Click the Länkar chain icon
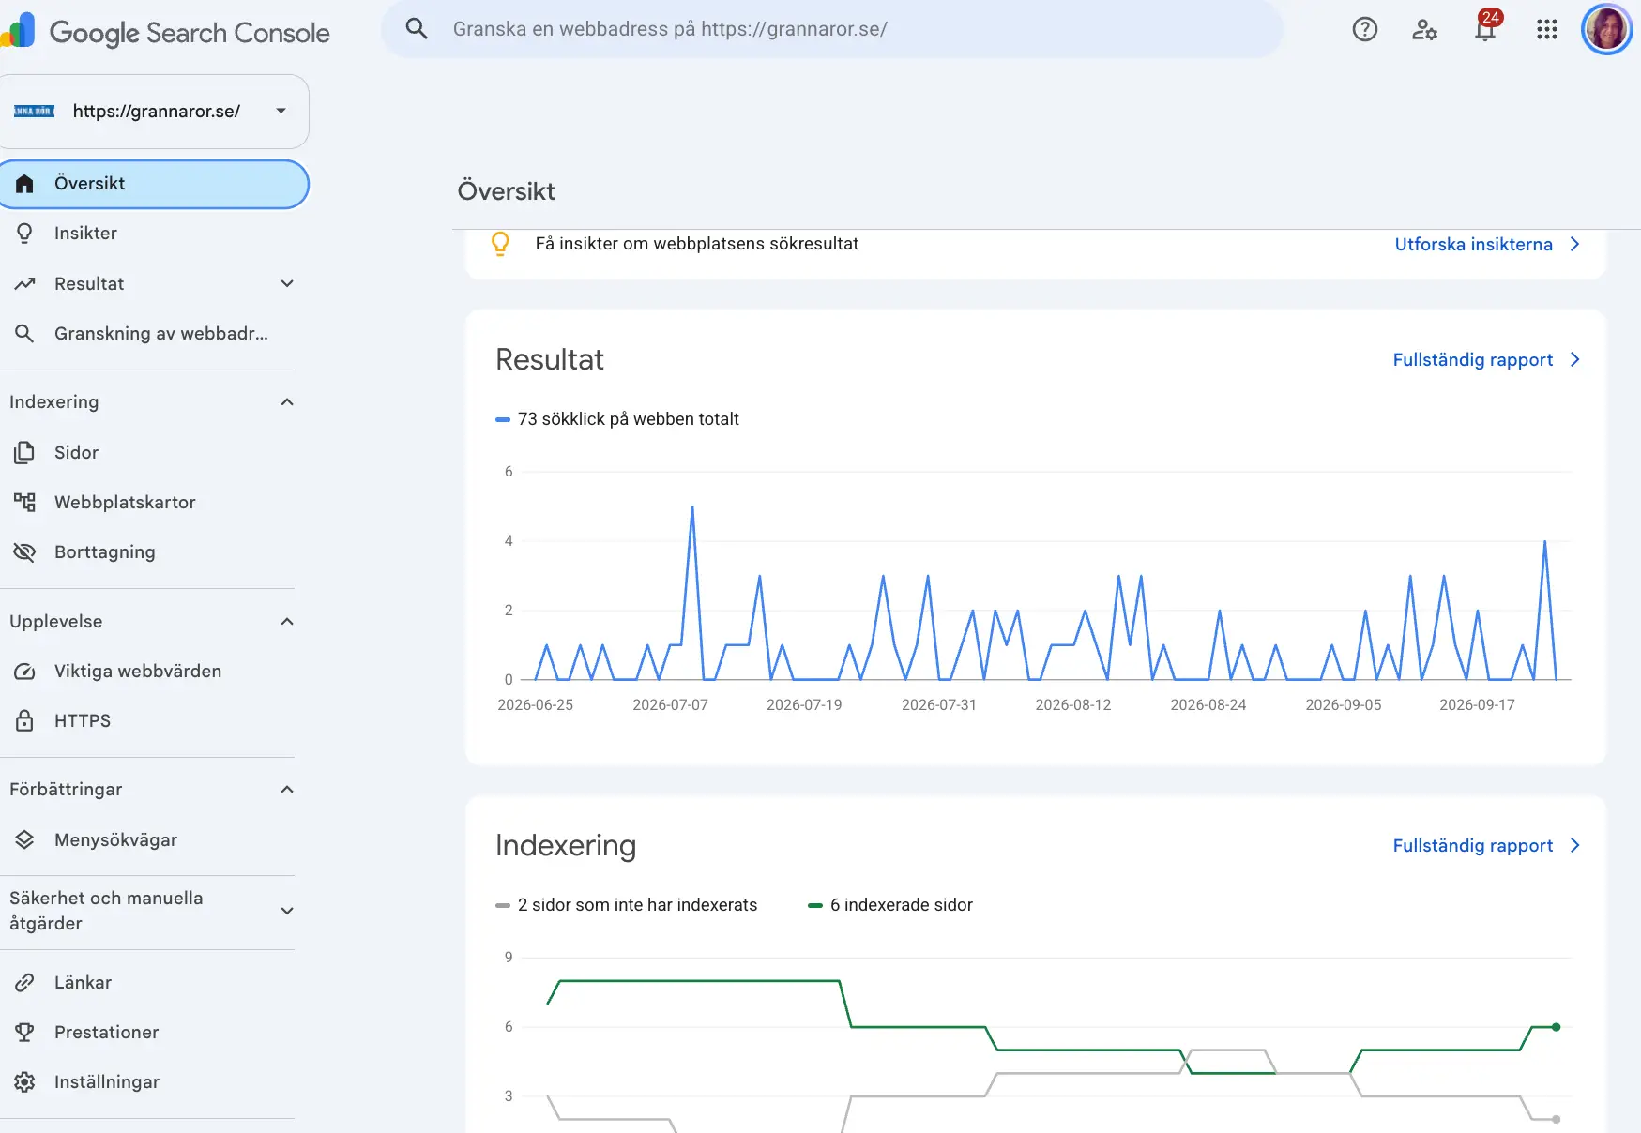 24,983
